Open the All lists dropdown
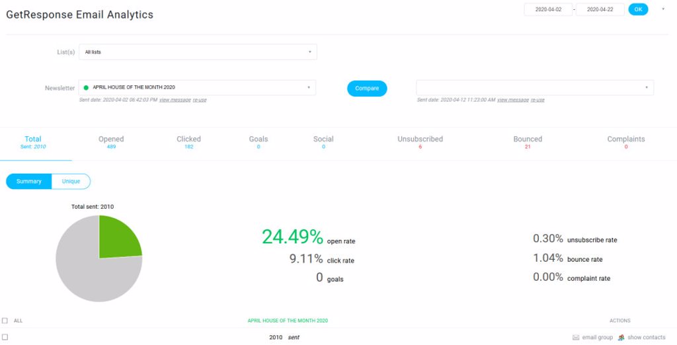This screenshot has height=345, width=677. [198, 52]
